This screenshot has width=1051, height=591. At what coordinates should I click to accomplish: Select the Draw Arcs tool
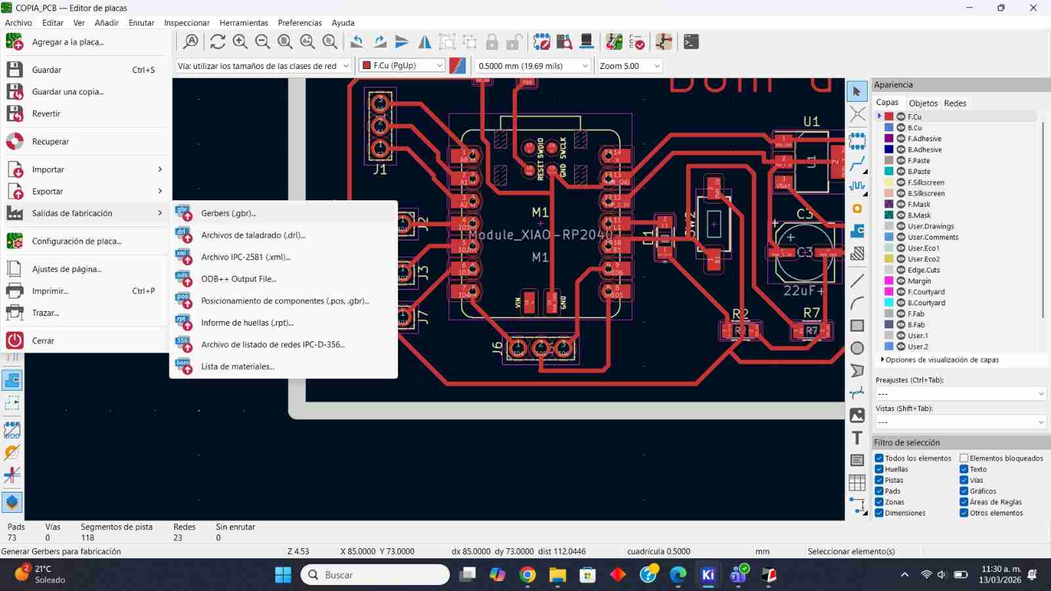point(857,303)
